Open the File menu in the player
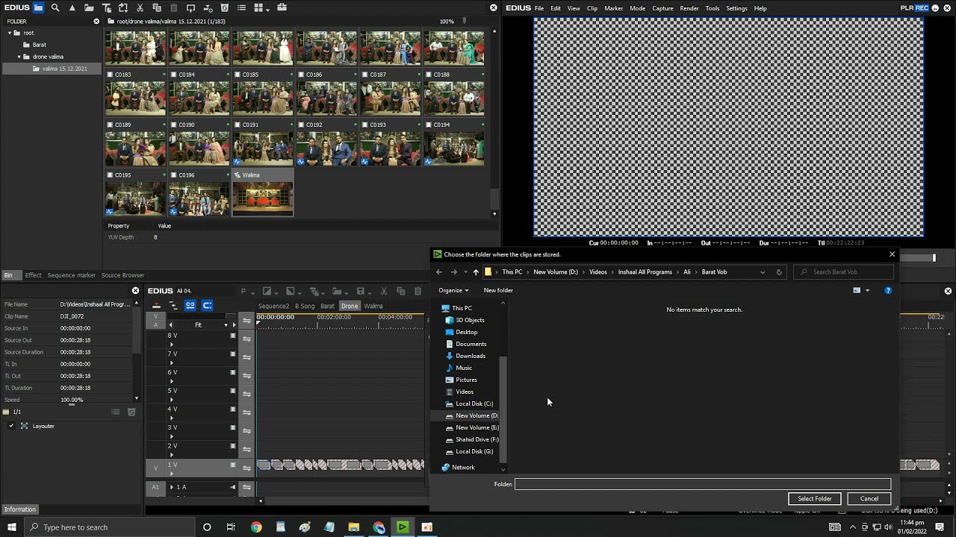956x537 pixels. pos(539,8)
